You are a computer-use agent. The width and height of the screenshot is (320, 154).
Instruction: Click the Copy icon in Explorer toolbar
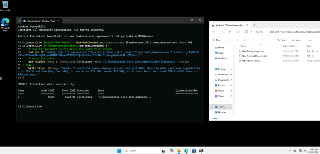[x=237, y=40]
